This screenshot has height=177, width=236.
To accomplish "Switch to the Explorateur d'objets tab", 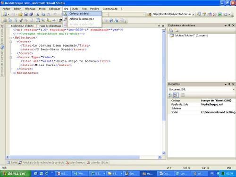I will pyautogui.click(x=22, y=26).
